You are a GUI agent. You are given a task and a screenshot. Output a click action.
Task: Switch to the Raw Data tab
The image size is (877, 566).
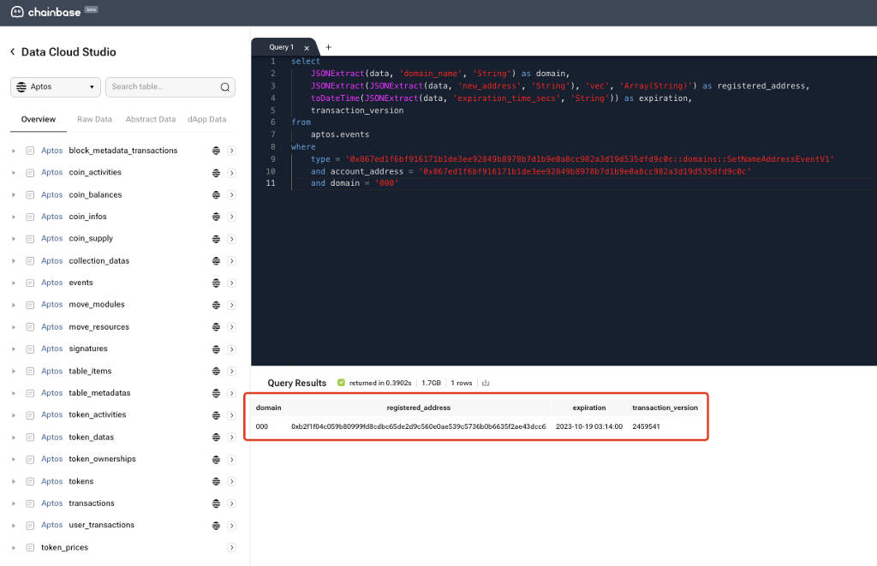coord(94,120)
